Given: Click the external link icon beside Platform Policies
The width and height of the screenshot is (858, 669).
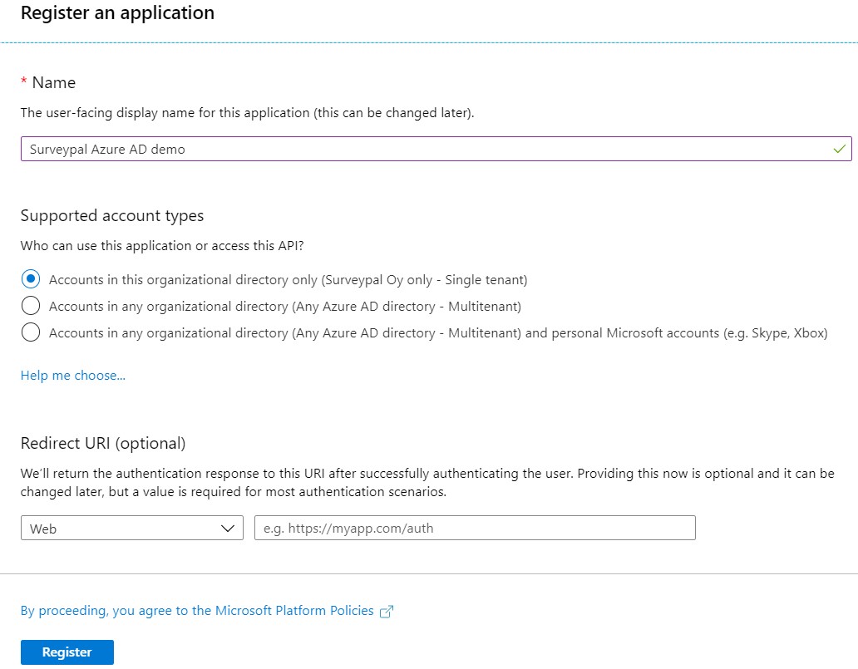Looking at the screenshot, I should point(387,611).
